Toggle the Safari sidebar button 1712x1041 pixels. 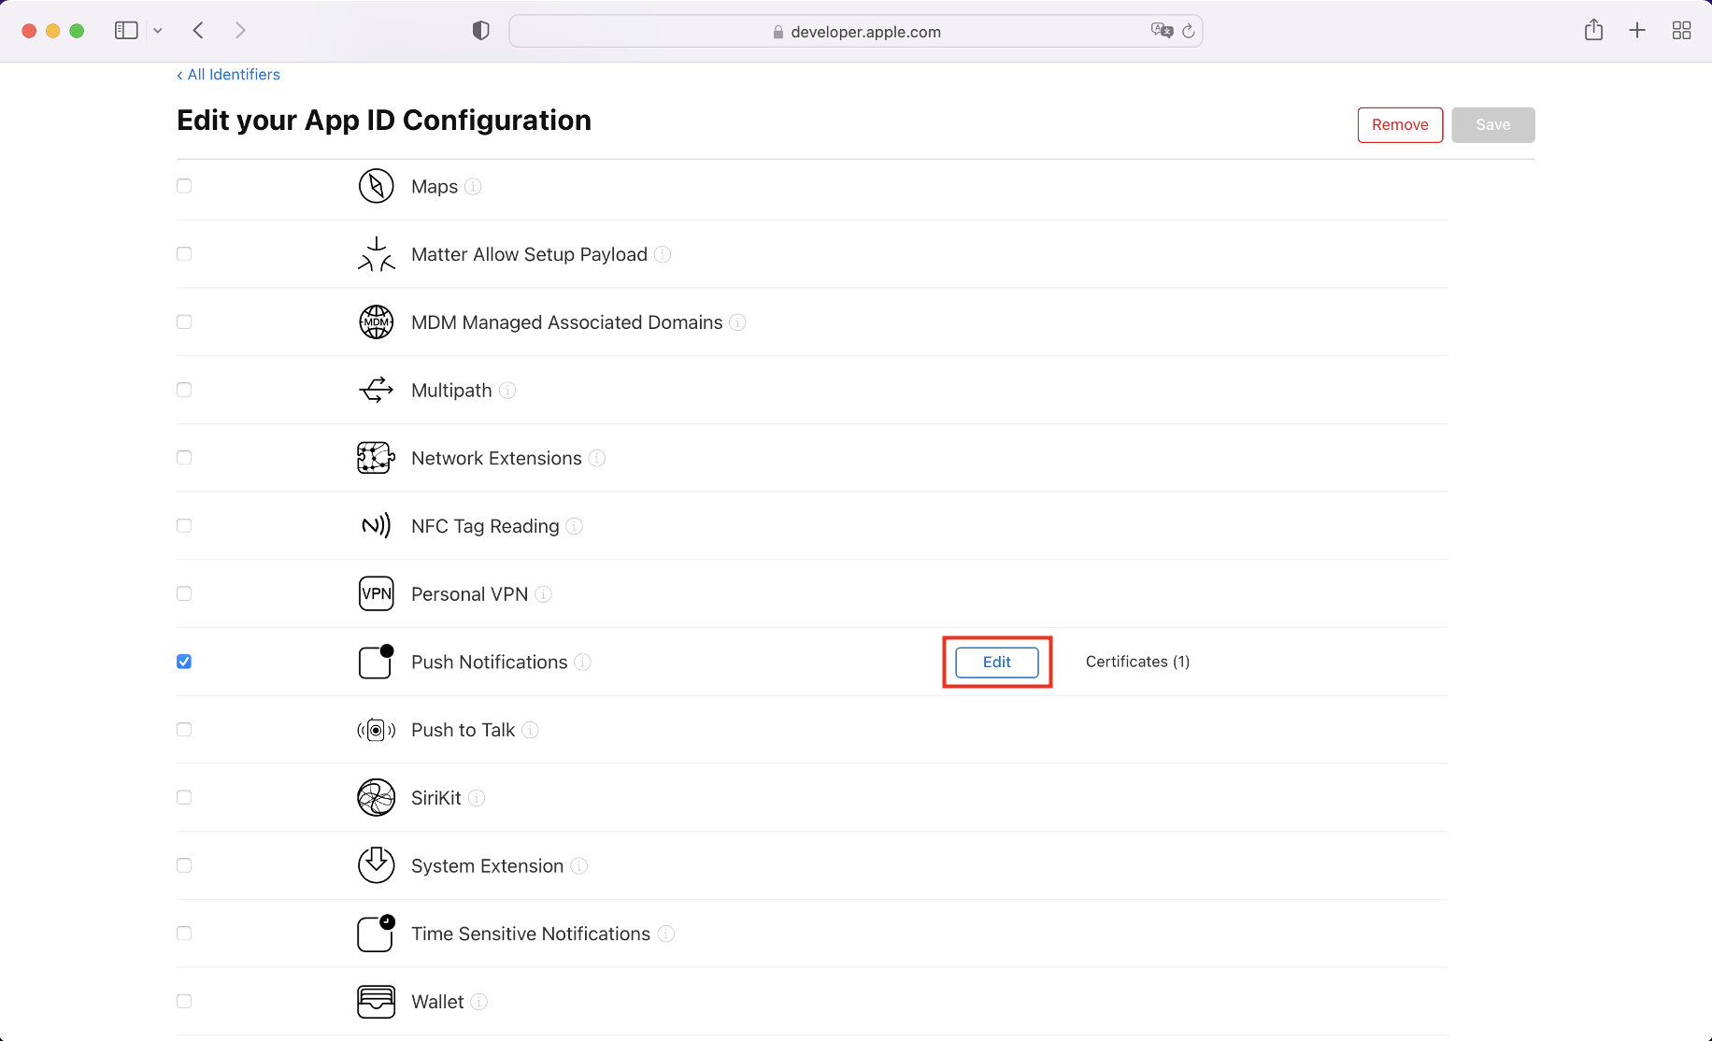click(126, 31)
